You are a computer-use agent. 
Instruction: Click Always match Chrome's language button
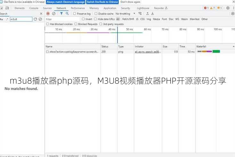click(66, 2)
